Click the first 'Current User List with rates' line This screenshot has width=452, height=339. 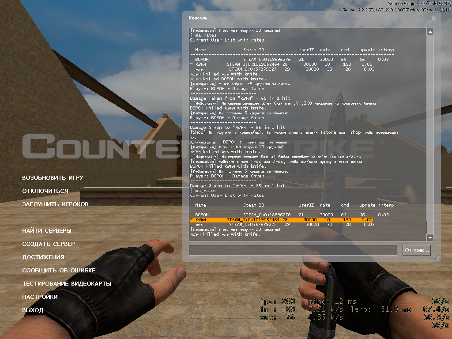227,40
